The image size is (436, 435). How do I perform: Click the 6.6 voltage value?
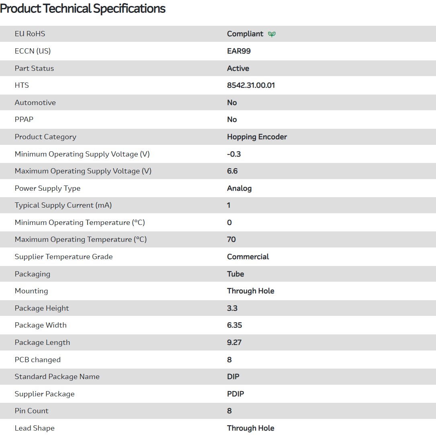232,171
